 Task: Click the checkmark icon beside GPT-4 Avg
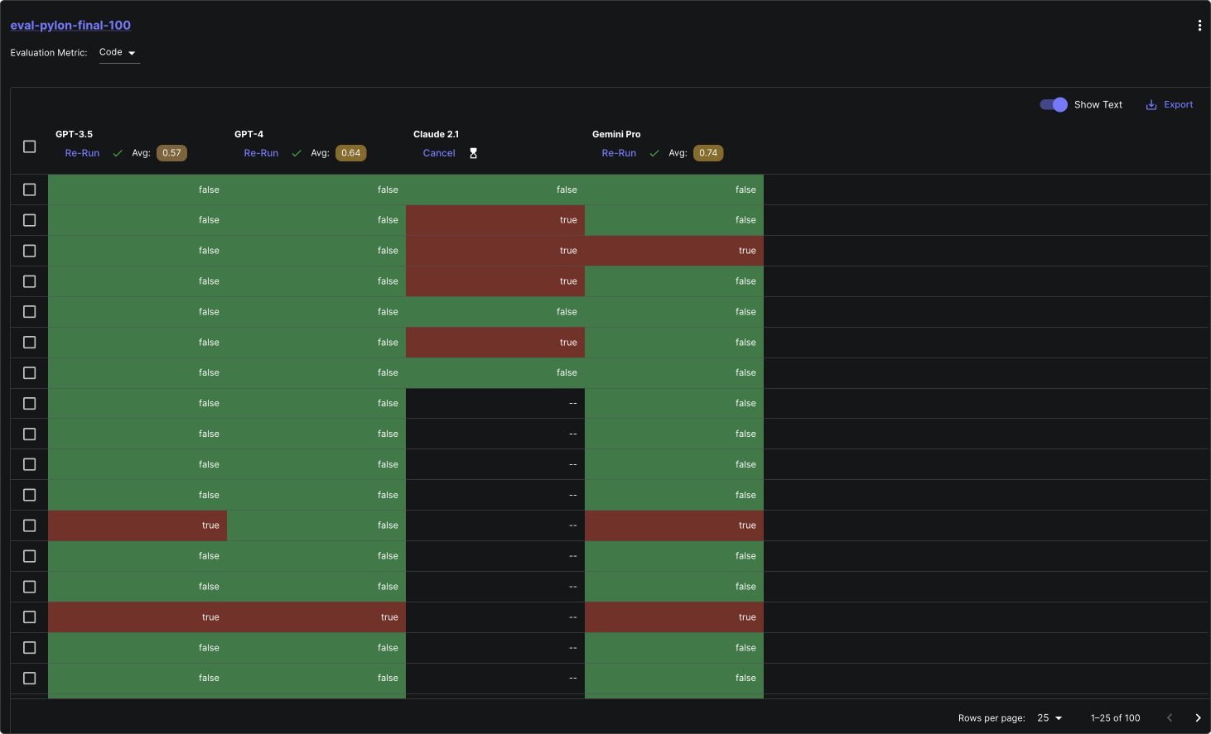[x=297, y=152]
